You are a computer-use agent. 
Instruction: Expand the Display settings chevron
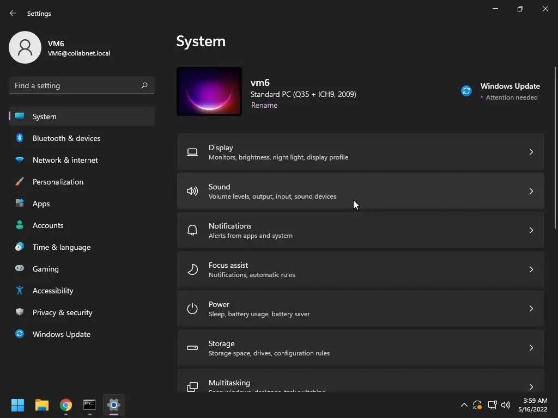531,152
